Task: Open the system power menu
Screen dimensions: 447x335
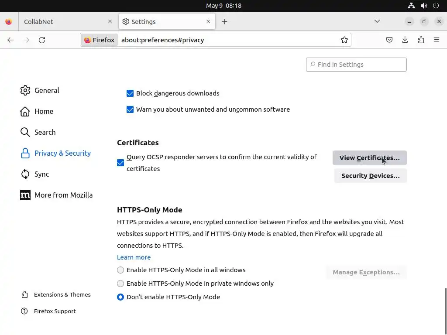Action: (x=436, y=6)
